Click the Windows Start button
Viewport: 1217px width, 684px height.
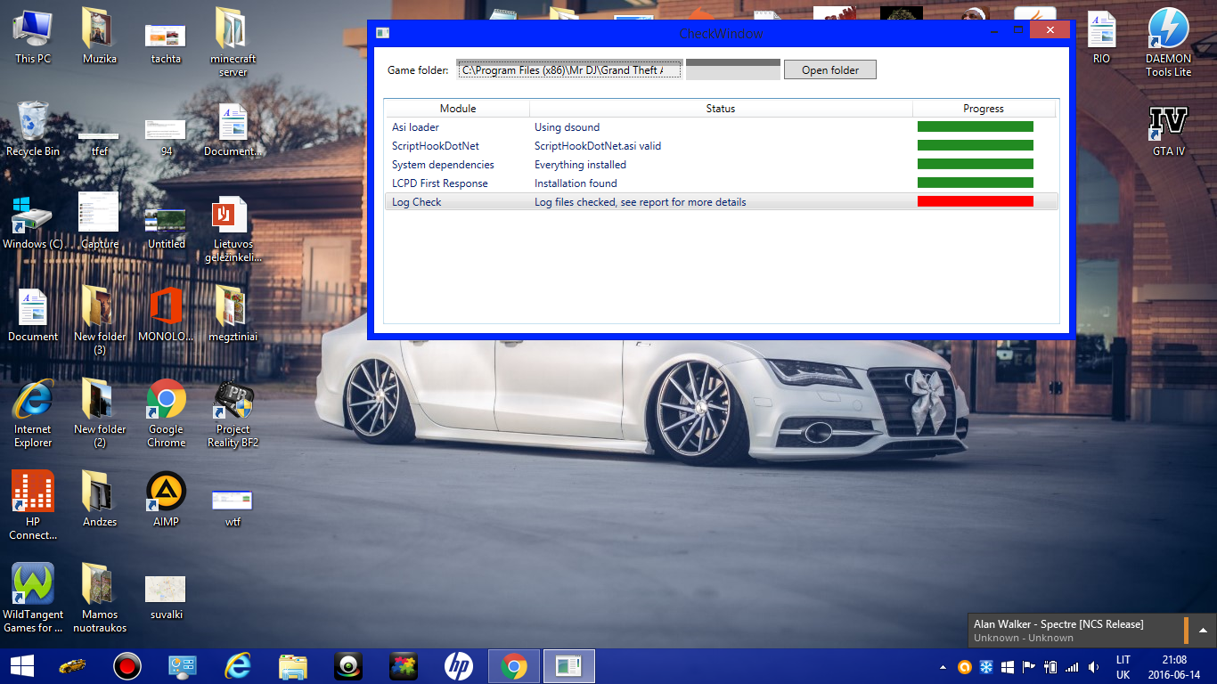[x=21, y=666]
